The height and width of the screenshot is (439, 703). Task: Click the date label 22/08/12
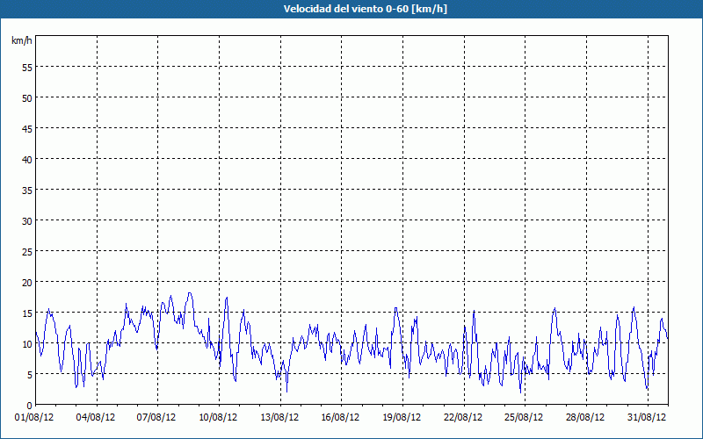point(463,418)
